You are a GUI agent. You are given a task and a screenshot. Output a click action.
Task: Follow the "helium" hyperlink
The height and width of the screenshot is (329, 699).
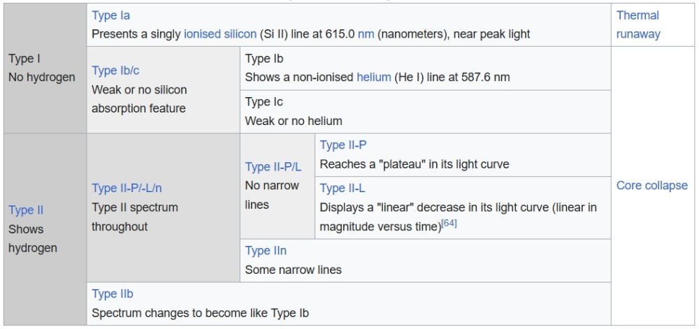click(373, 78)
